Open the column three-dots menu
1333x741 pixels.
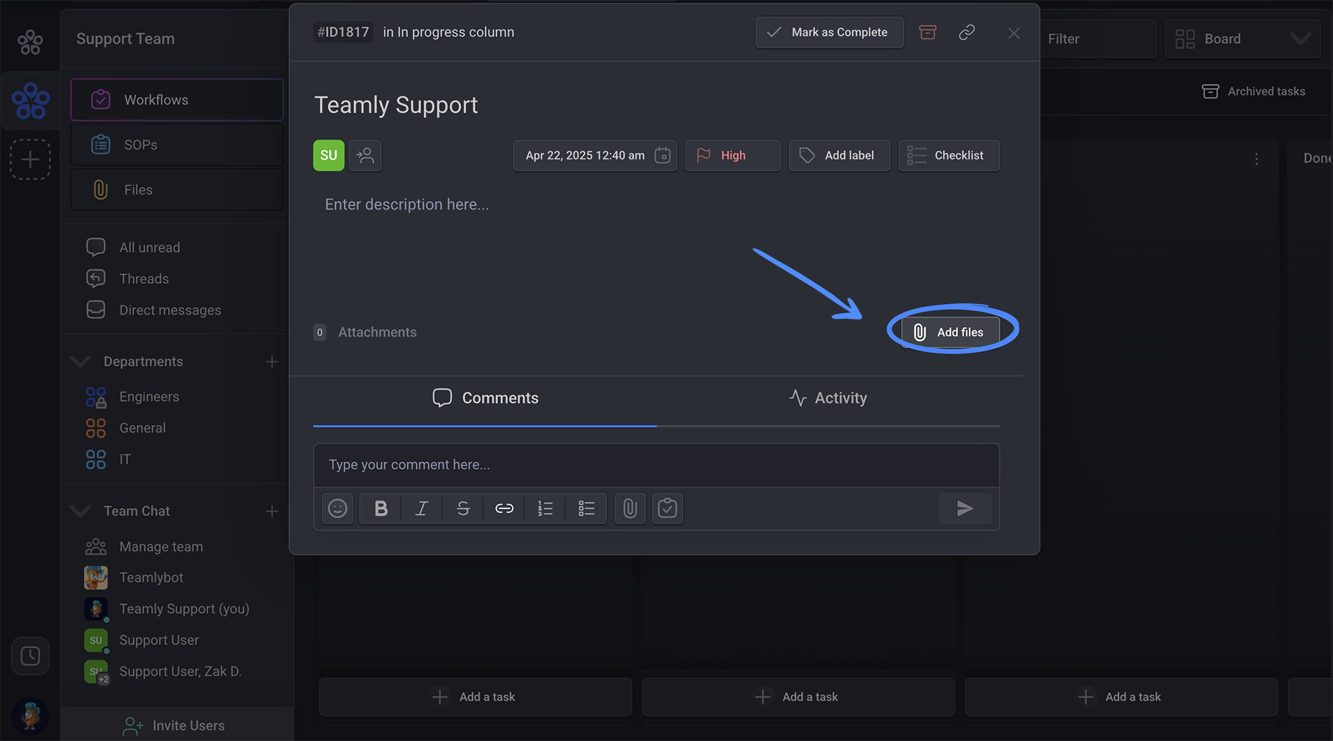tap(1256, 159)
